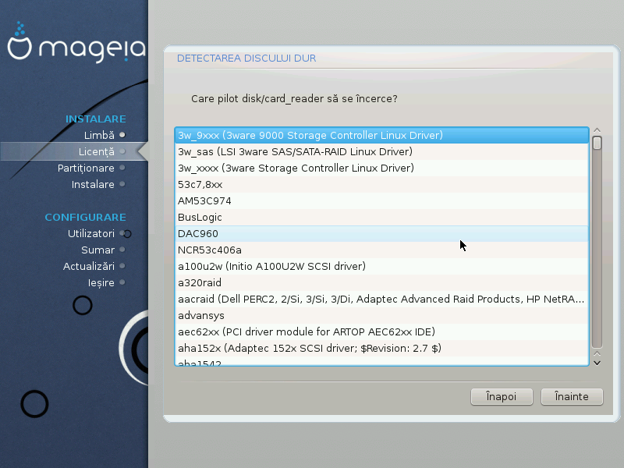Click the Mageia logo

pos(76,43)
